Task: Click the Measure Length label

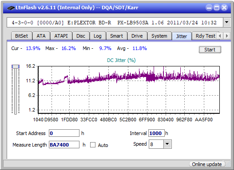Action: coord(30,145)
